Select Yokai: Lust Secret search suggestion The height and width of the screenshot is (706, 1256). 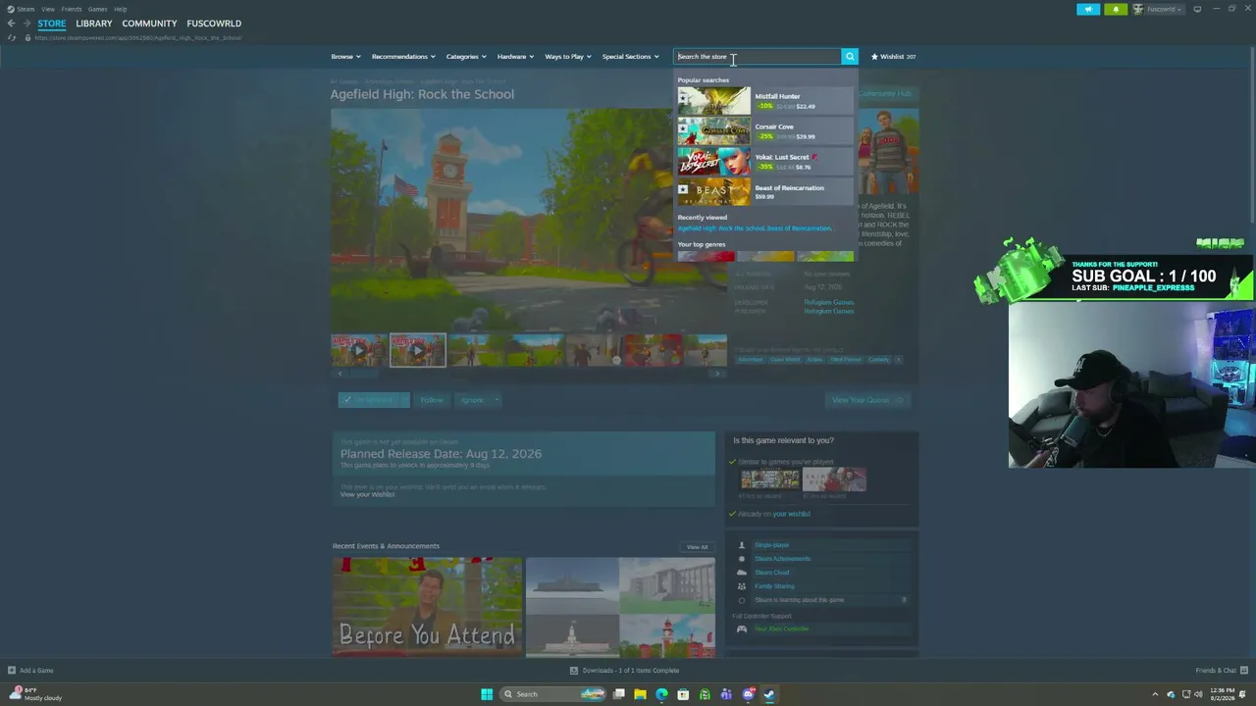764,162
